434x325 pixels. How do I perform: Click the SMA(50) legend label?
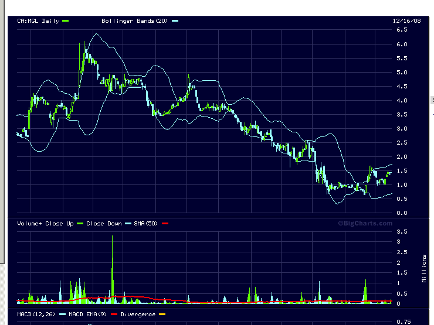pos(146,224)
